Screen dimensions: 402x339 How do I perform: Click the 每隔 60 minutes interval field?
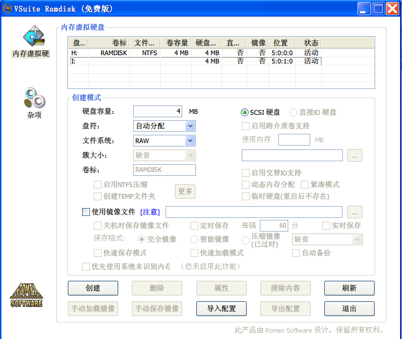coord(274,226)
